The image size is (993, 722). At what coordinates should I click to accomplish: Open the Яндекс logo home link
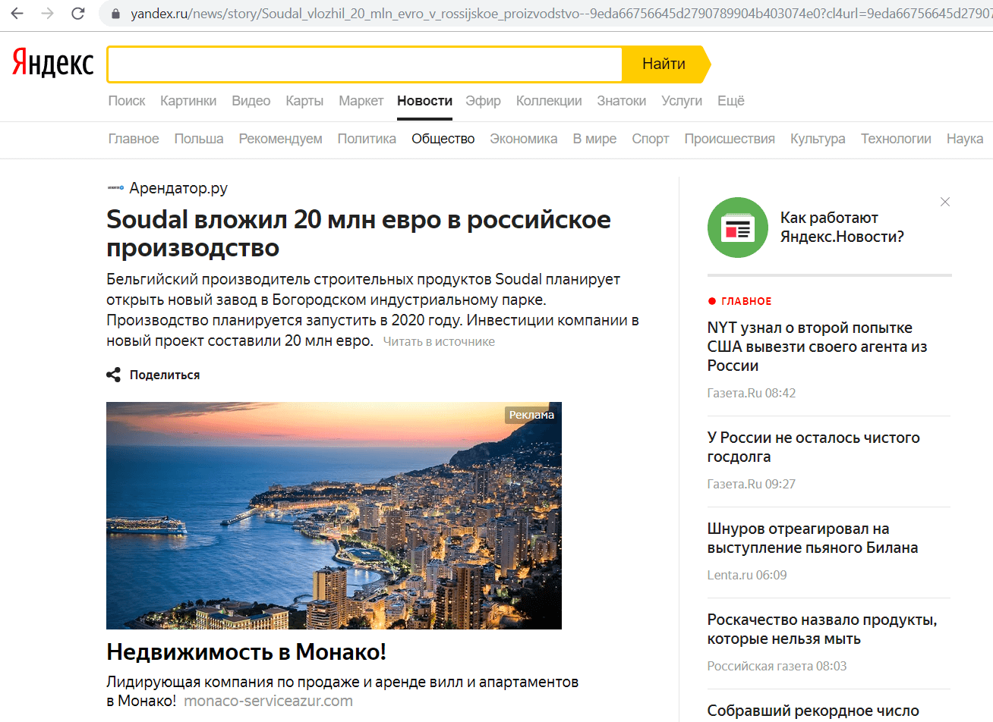pos(53,64)
